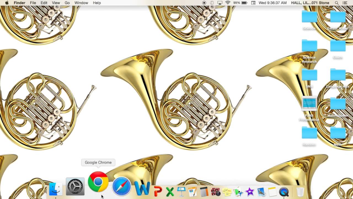Launch Pages from the Dock
The image size is (353, 199).
tap(192, 191)
